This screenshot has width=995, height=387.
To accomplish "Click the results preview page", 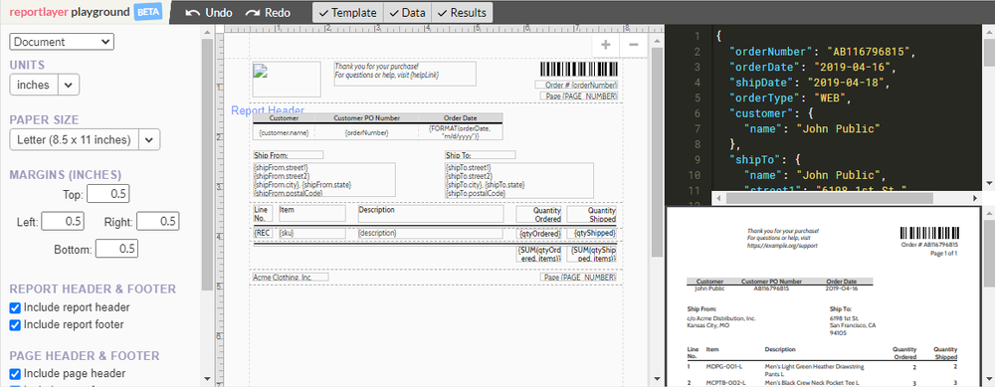I will click(x=823, y=296).
